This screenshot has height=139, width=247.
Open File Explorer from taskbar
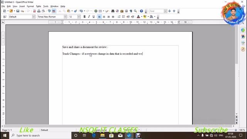pyautogui.click(x=103, y=136)
